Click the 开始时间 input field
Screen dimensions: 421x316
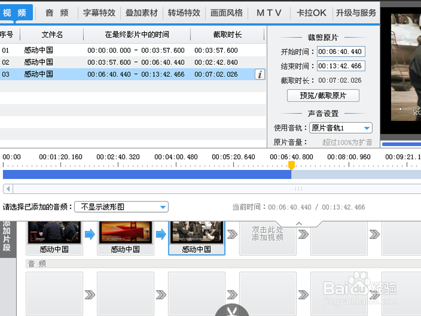click(341, 52)
